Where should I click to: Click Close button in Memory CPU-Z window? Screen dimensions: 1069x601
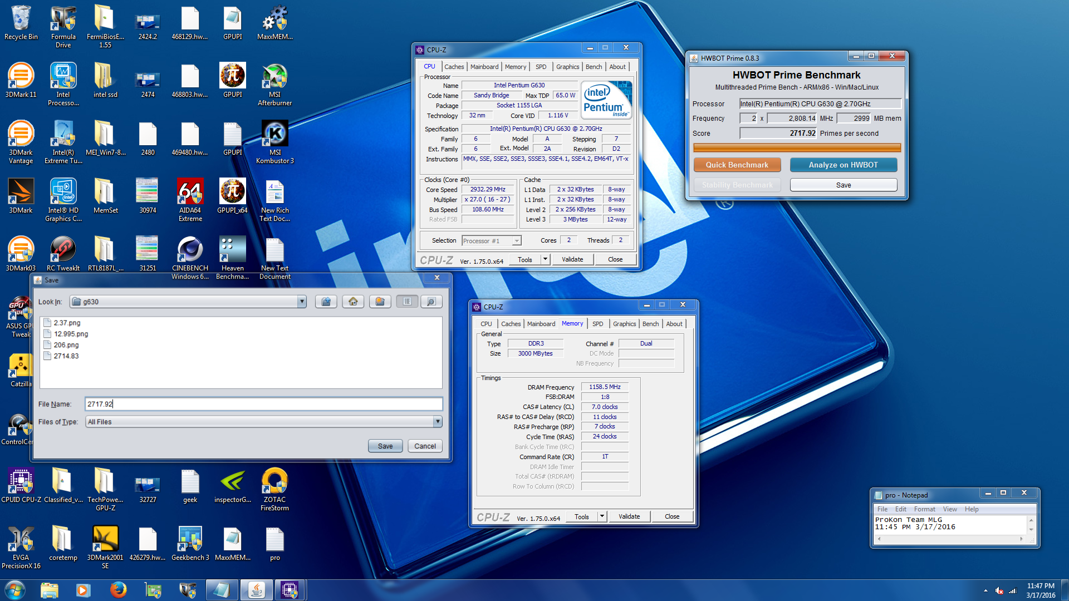[x=672, y=516]
